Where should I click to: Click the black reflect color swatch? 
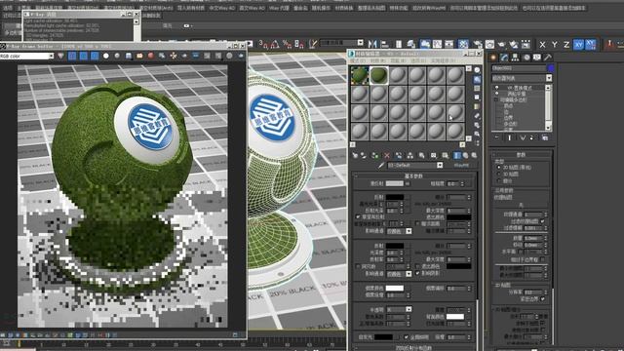click(x=394, y=197)
